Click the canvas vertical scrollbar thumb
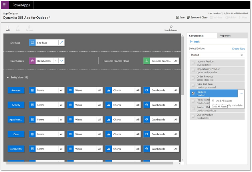The width and height of the screenshot is (252, 172). point(183,66)
